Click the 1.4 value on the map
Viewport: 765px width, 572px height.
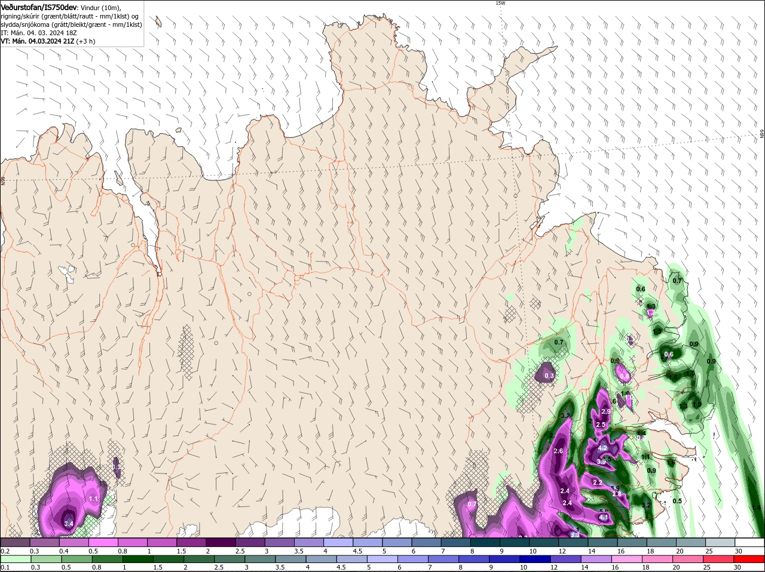757,508
